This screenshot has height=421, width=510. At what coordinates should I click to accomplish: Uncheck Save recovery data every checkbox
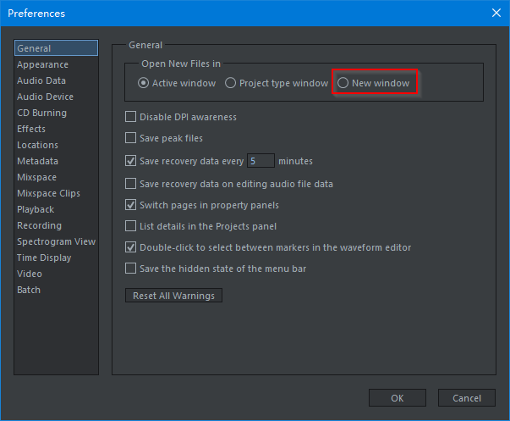131,160
